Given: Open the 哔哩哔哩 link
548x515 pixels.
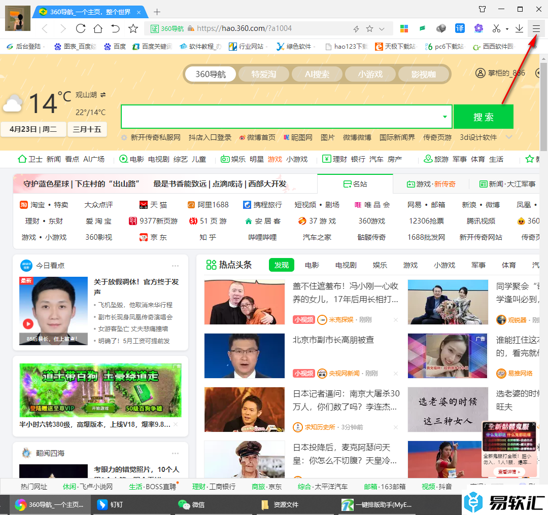Looking at the screenshot, I should point(262,237).
